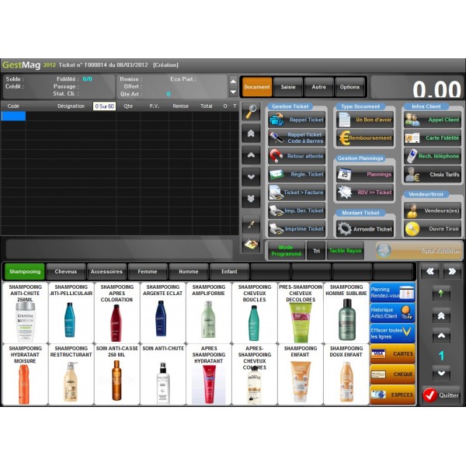466x466 pixels.
Task: Add Soin Anti-Casse 250 ML product
Action: click(x=117, y=374)
